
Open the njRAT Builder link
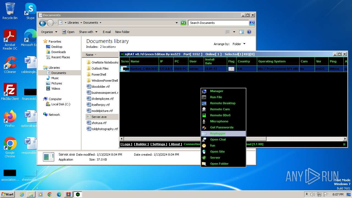pos(141,144)
